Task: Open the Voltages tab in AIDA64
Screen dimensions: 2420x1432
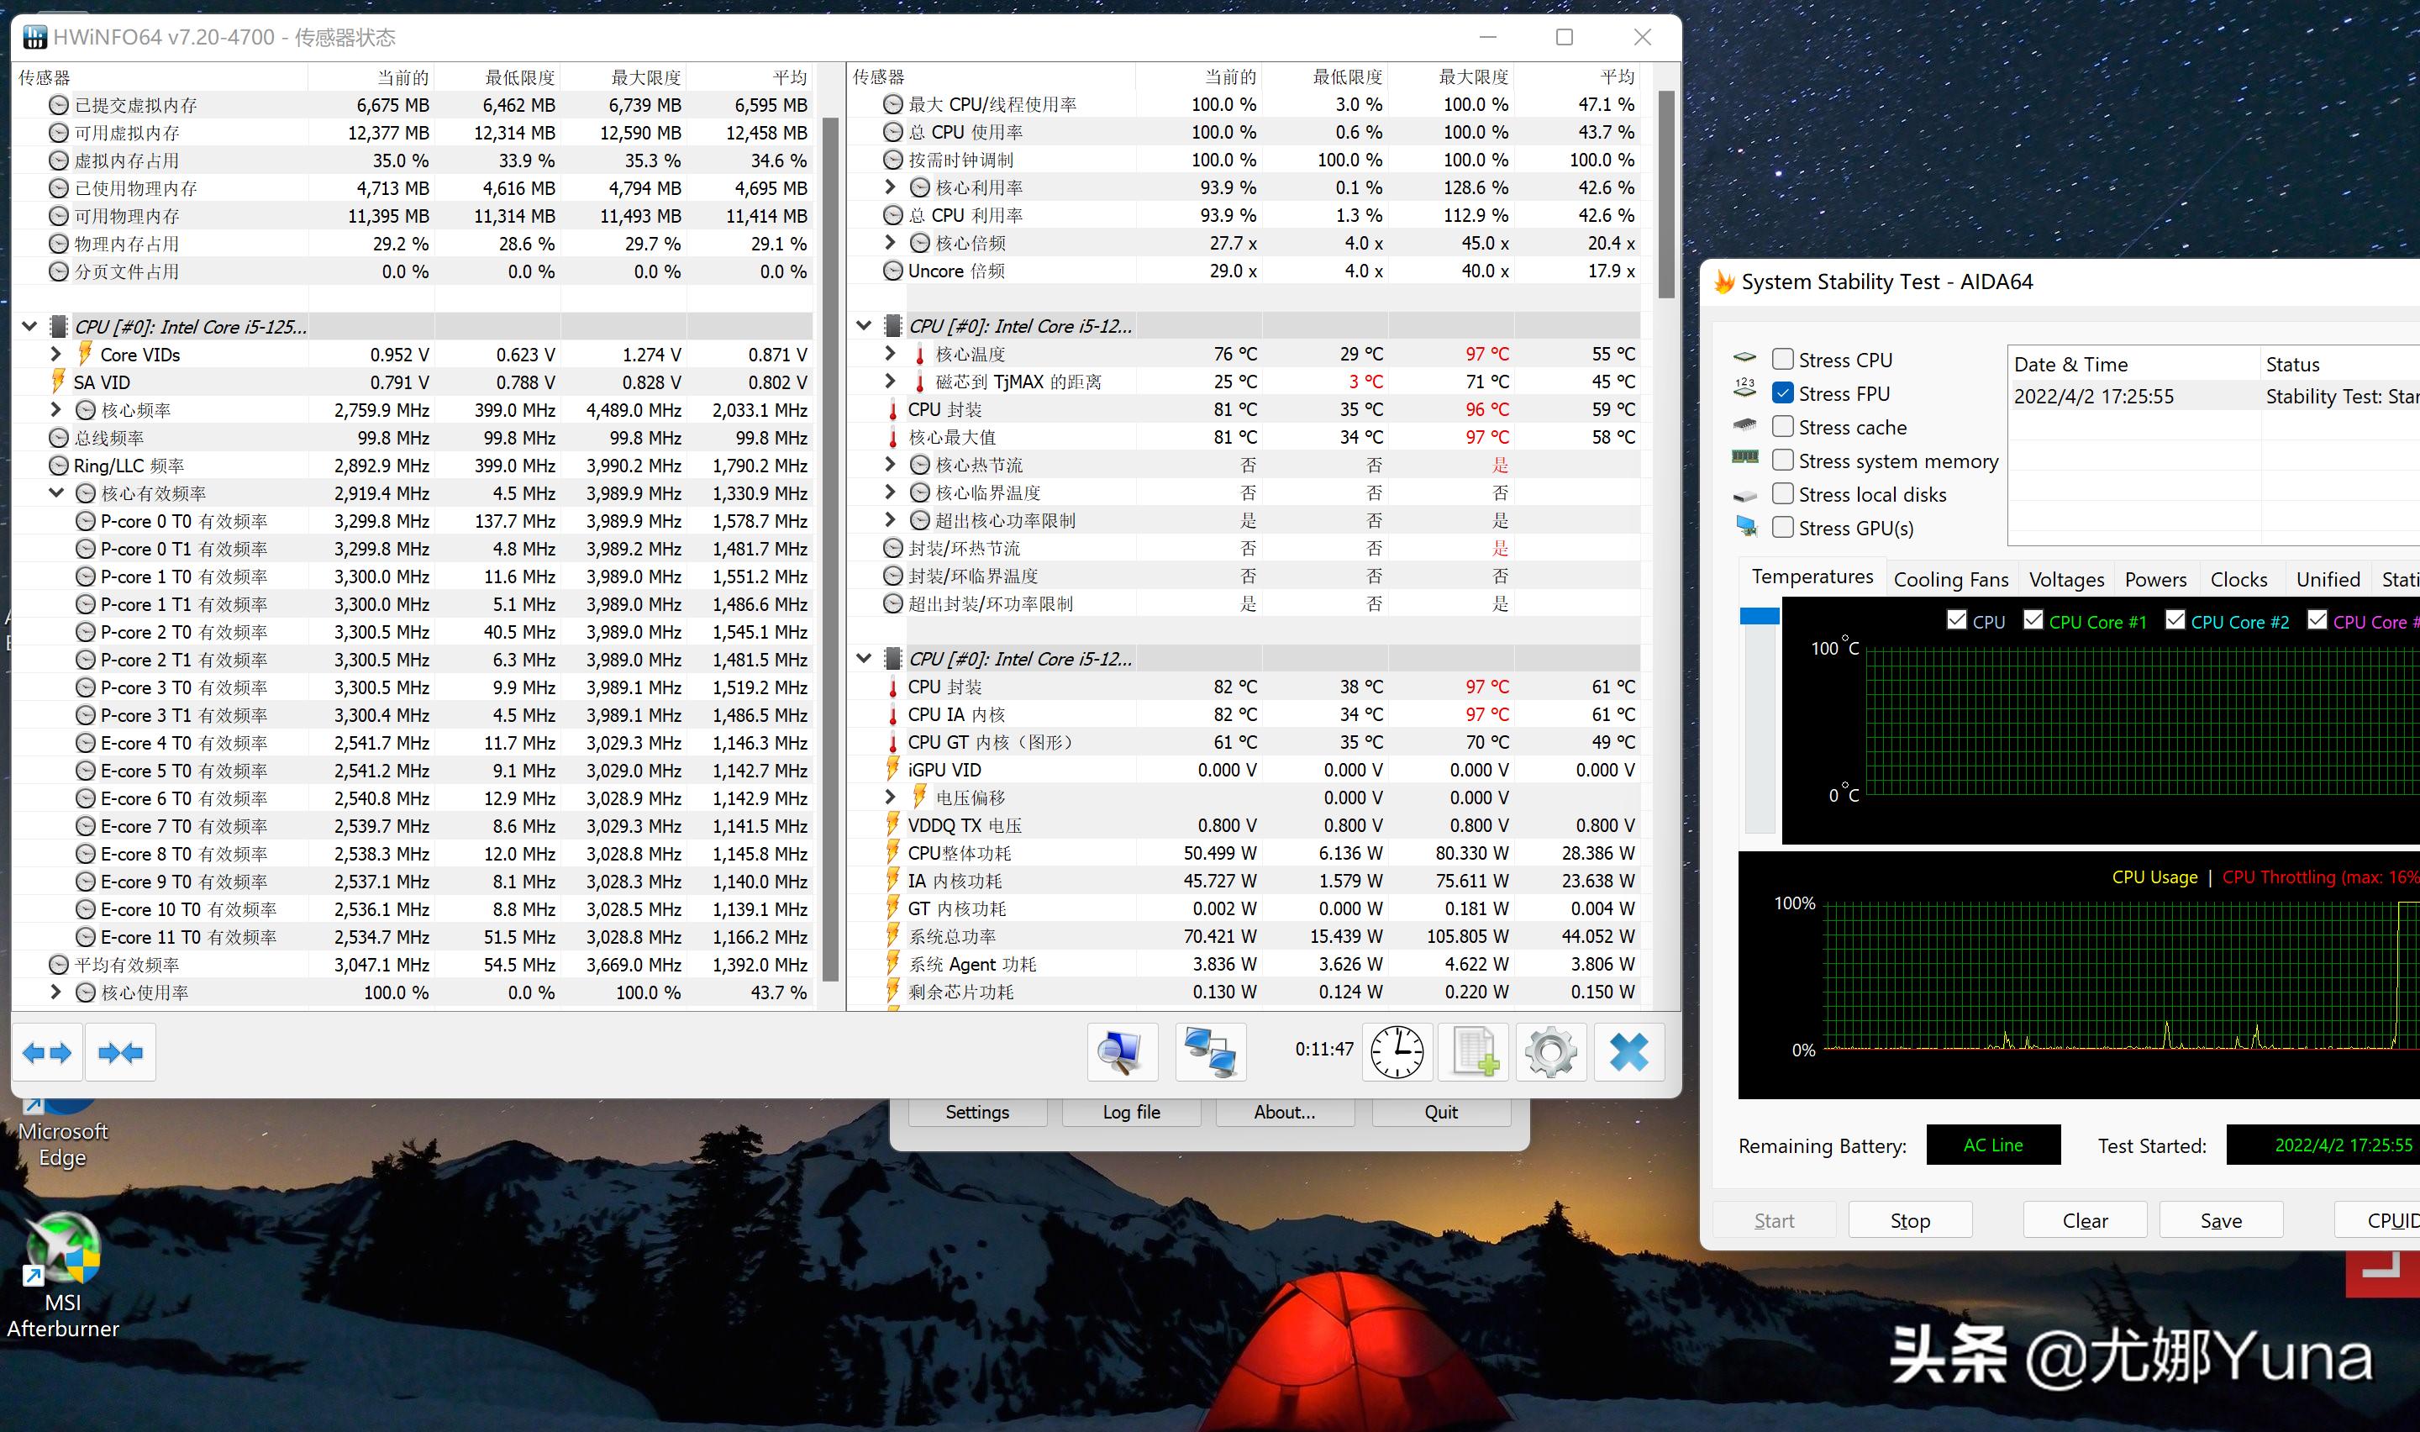Action: point(2066,579)
